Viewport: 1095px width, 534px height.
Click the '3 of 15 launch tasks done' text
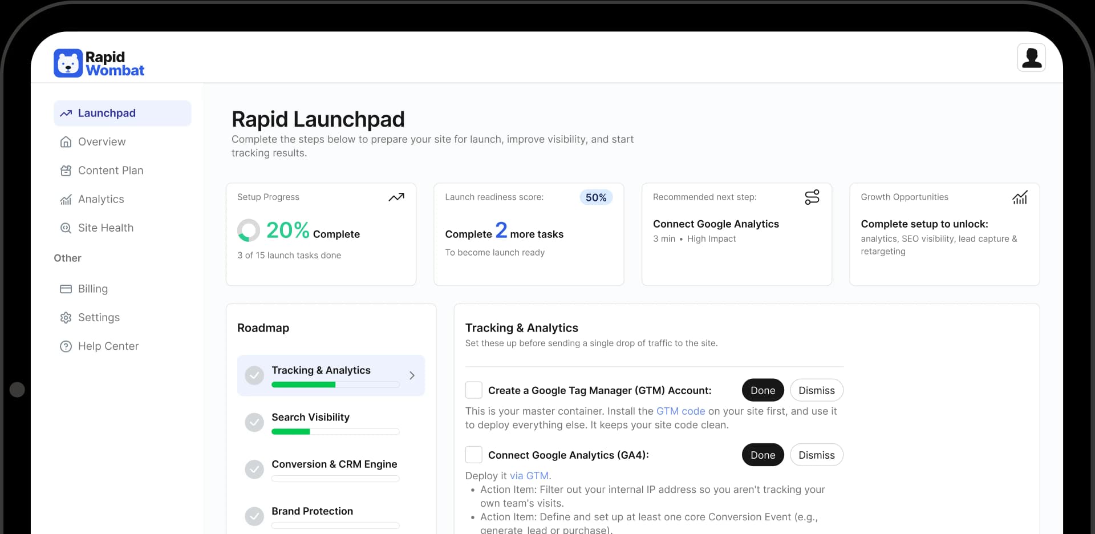[x=289, y=256]
